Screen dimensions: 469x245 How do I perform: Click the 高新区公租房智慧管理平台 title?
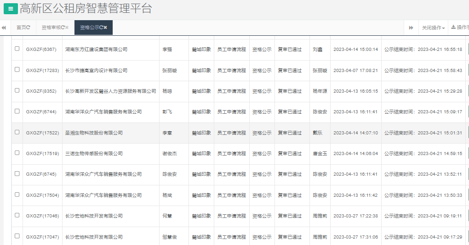(86, 9)
